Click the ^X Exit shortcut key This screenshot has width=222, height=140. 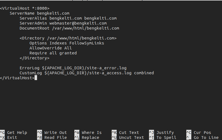click(9, 138)
